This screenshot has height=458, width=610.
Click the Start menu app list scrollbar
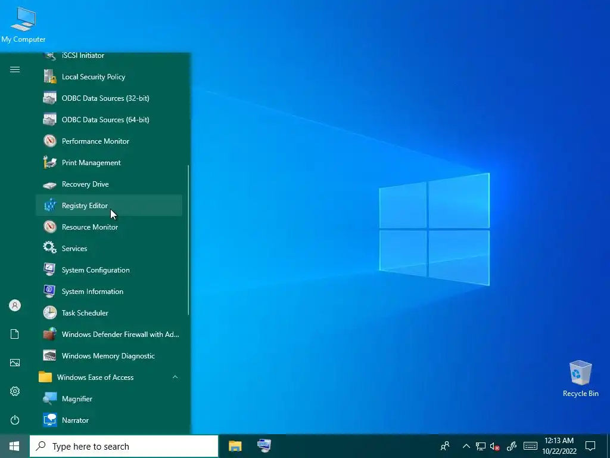(189, 240)
